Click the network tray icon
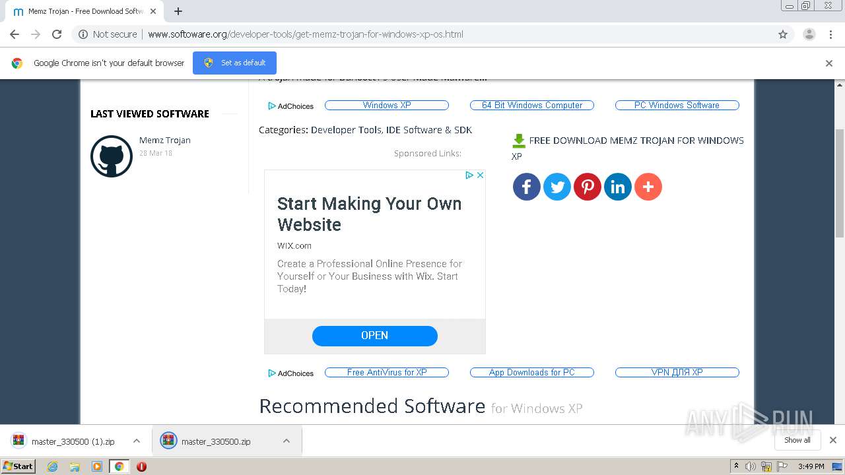Screen dimensions: 845x475 (766, 466)
